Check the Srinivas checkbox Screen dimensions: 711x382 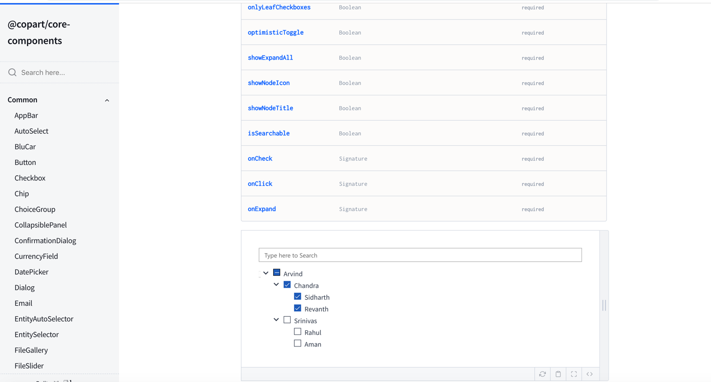click(287, 320)
